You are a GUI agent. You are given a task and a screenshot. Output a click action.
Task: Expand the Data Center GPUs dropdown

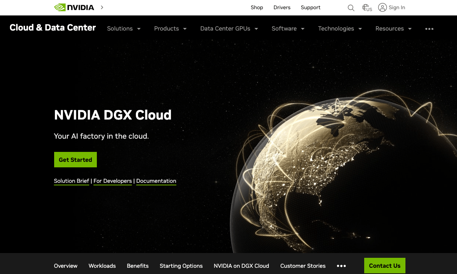tap(229, 29)
